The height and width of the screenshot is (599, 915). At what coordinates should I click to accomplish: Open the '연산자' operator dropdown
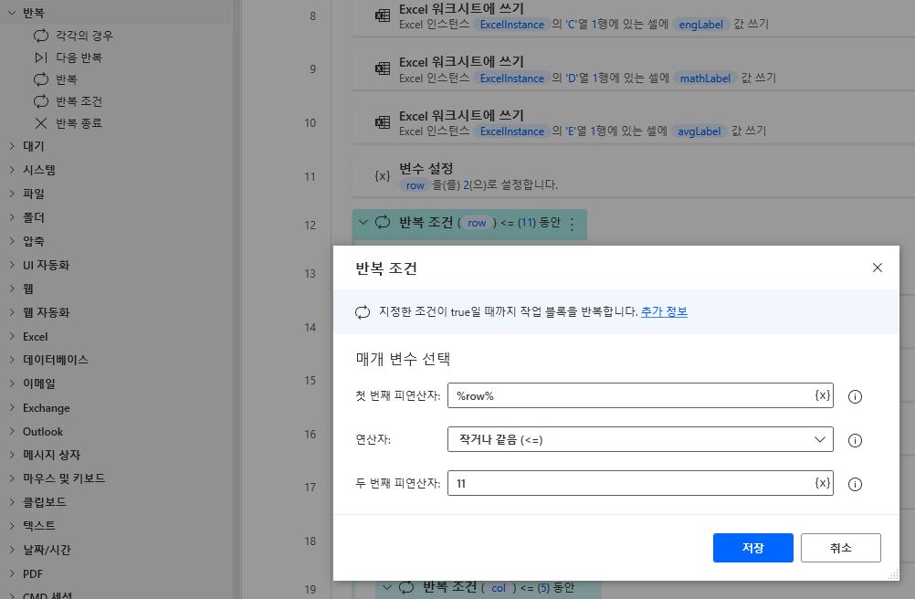[640, 440]
